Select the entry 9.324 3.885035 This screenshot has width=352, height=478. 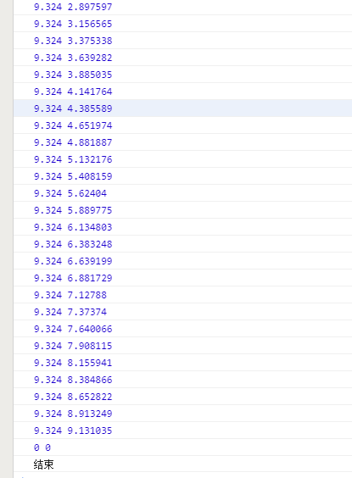pyautogui.click(x=182, y=75)
